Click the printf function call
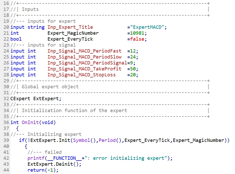Image resolution: width=235 pixels, height=174 pixels. 36,158
